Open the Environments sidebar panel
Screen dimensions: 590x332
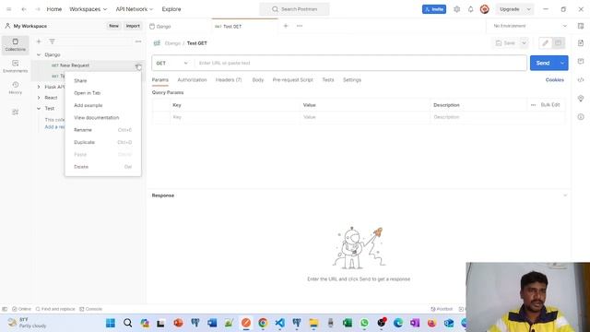(15, 66)
